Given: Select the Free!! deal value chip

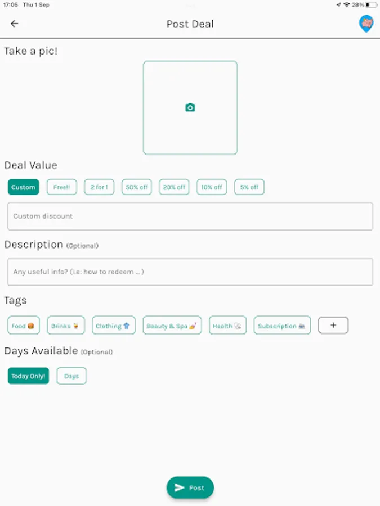Looking at the screenshot, I should [62, 187].
